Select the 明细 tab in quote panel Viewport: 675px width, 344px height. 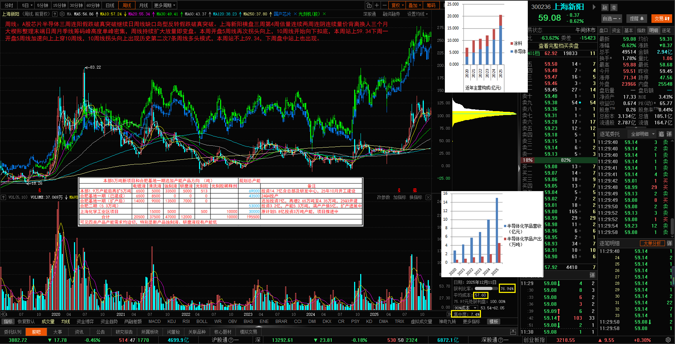coord(654,30)
